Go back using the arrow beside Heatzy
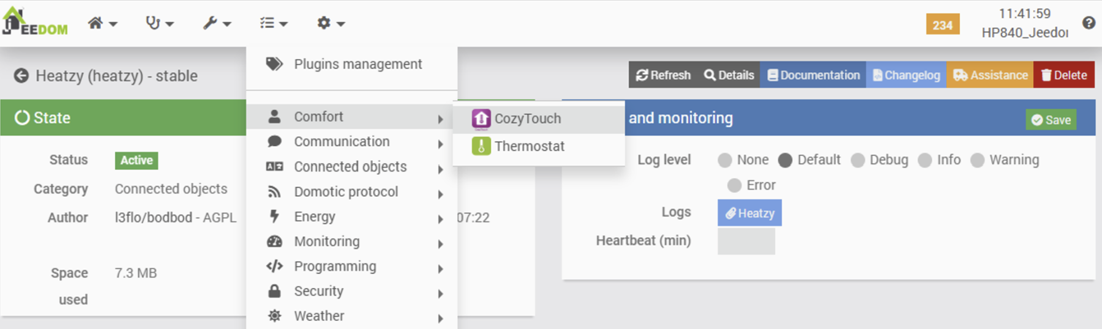The image size is (1102, 329). click(x=21, y=76)
